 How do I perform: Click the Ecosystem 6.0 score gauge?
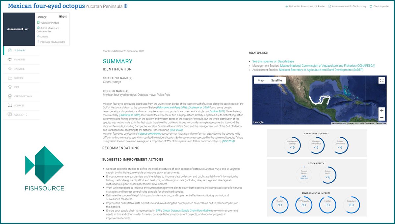pyautogui.click(x=352, y=205)
